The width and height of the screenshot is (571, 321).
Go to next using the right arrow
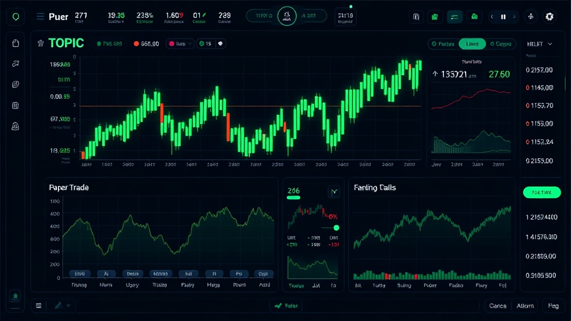coord(514,17)
